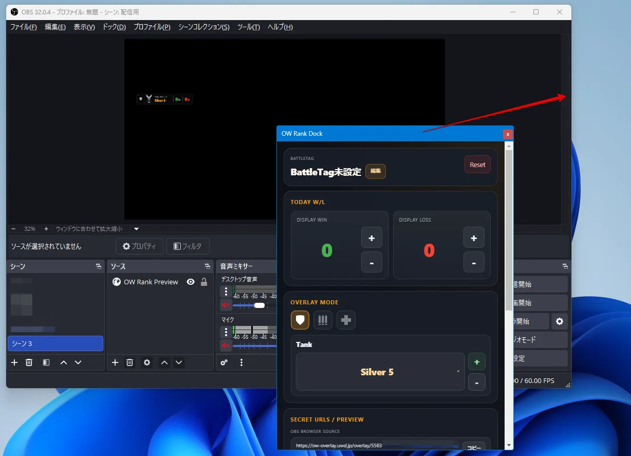Viewport: 631px width, 456px height.
Task: Open advanced audio properties gears icon
Action: (x=224, y=362)
